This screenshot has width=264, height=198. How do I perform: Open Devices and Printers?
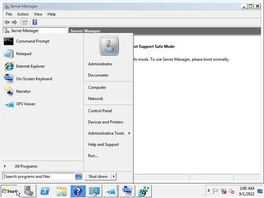click(106, 122)
